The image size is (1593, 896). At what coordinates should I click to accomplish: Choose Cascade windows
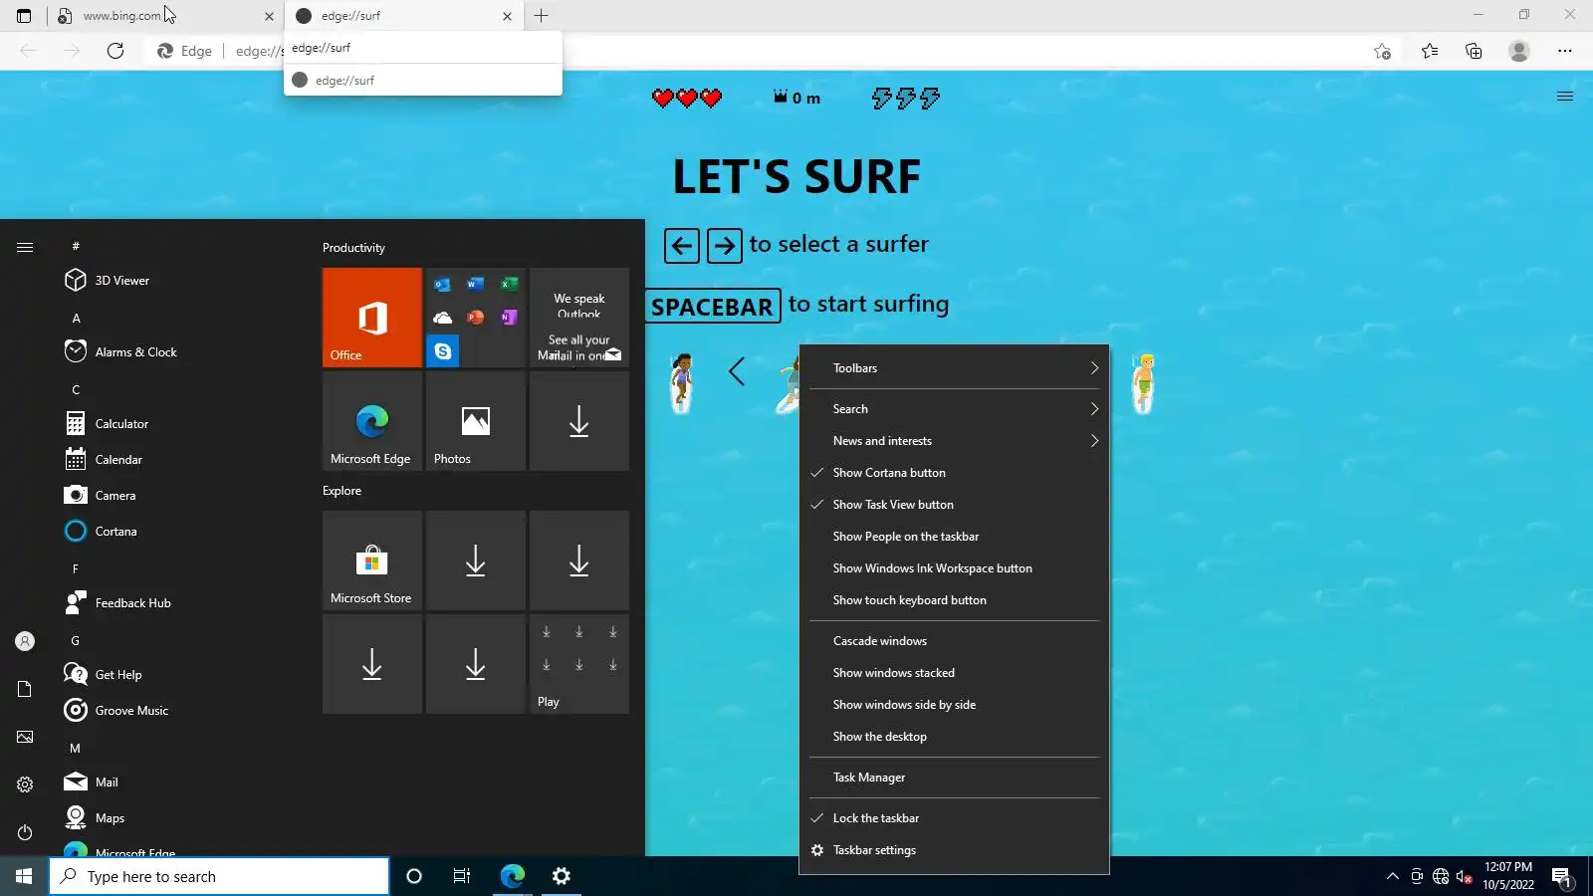click(954, 641)
